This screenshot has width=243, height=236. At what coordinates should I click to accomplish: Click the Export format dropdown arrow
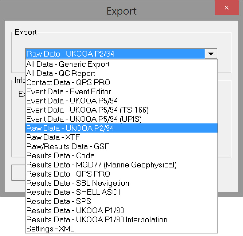tap(211, 54)
